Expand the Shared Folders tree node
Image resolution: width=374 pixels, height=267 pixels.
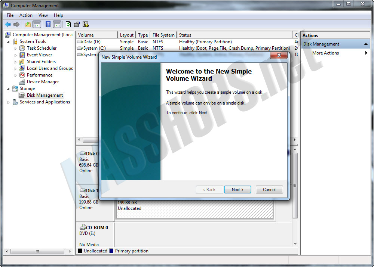click(x=15, y=62)
